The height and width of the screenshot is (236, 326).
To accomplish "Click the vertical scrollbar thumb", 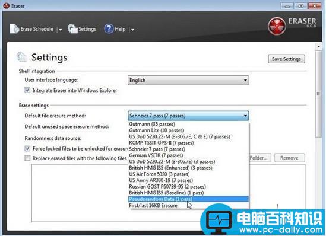I will 318,94.
